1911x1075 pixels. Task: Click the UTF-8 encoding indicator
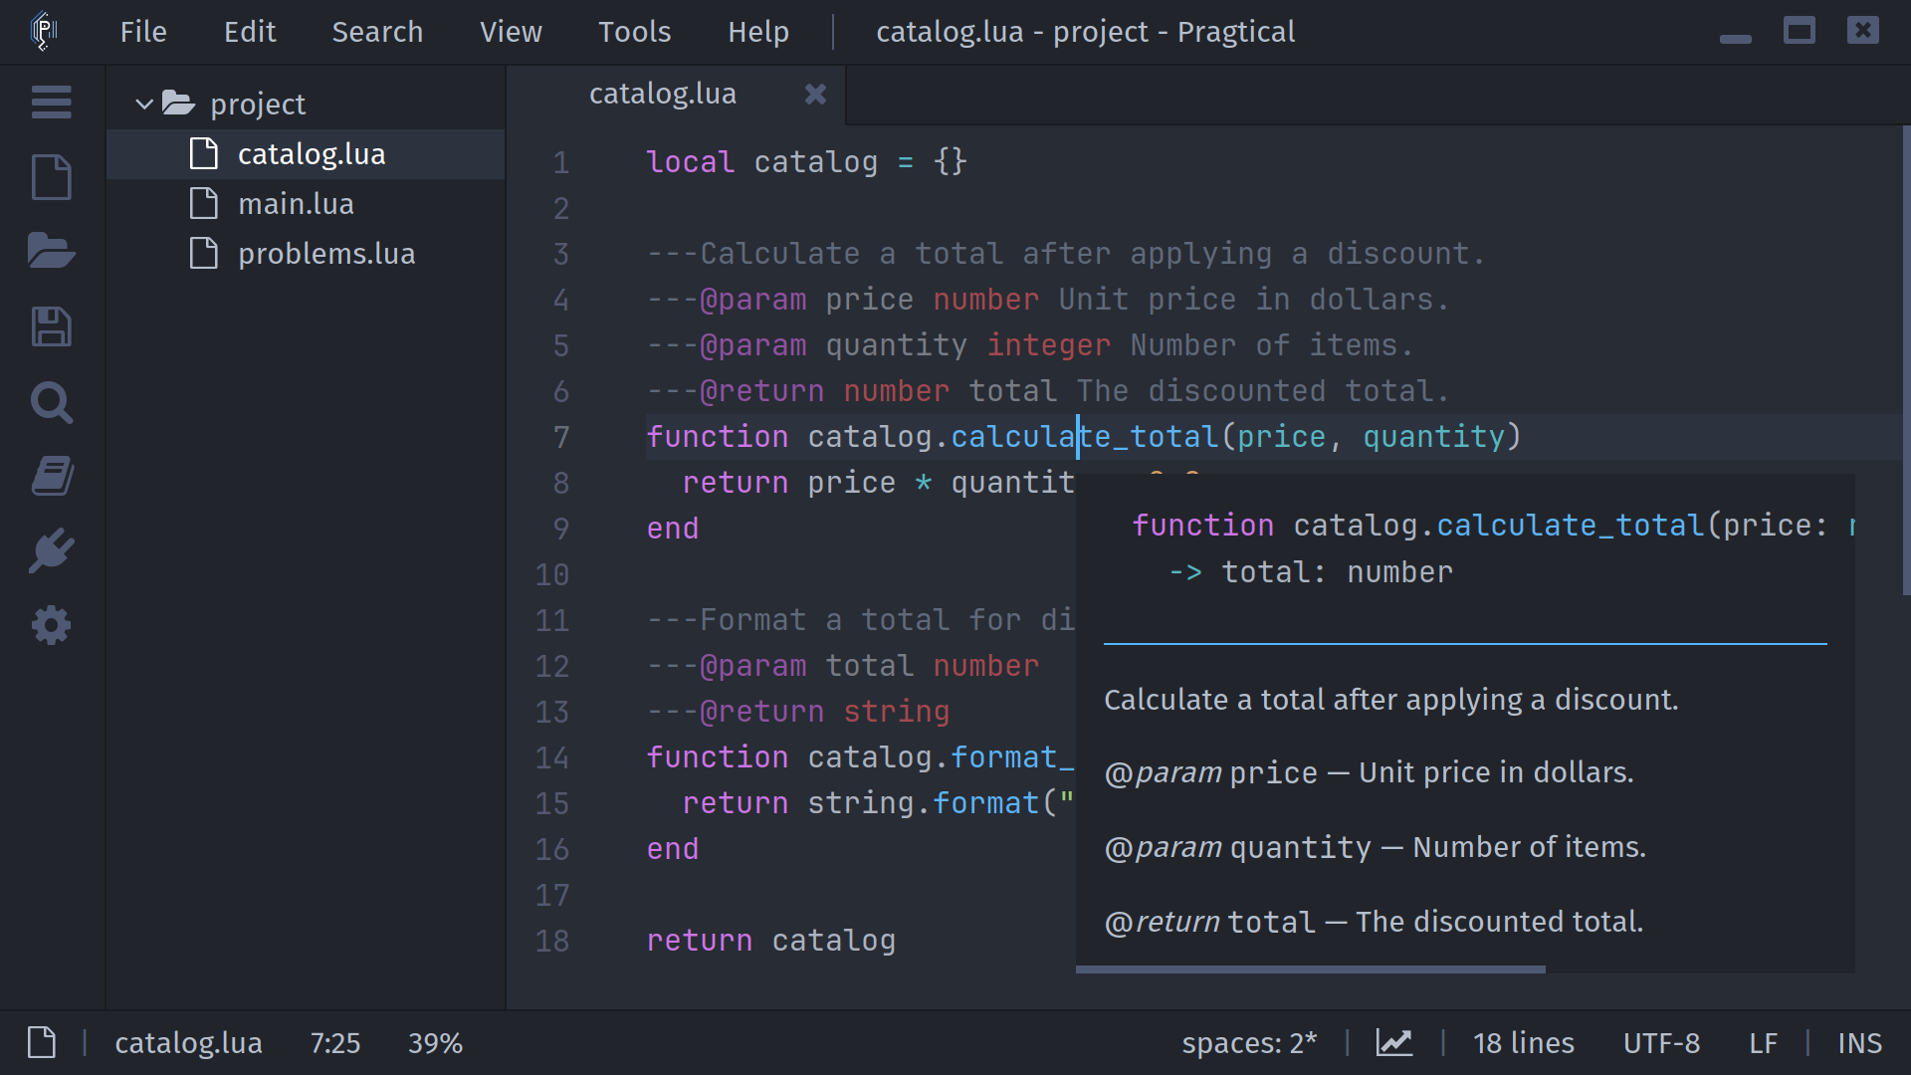click(x=1661, y=1043)
